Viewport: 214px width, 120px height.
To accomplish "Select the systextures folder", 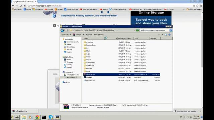I will click(x=90, y=66).
